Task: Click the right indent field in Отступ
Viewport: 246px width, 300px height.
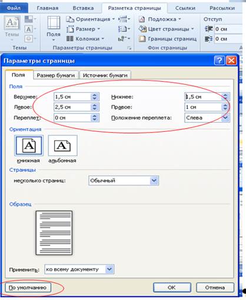Action: click(x=228, y=39)
